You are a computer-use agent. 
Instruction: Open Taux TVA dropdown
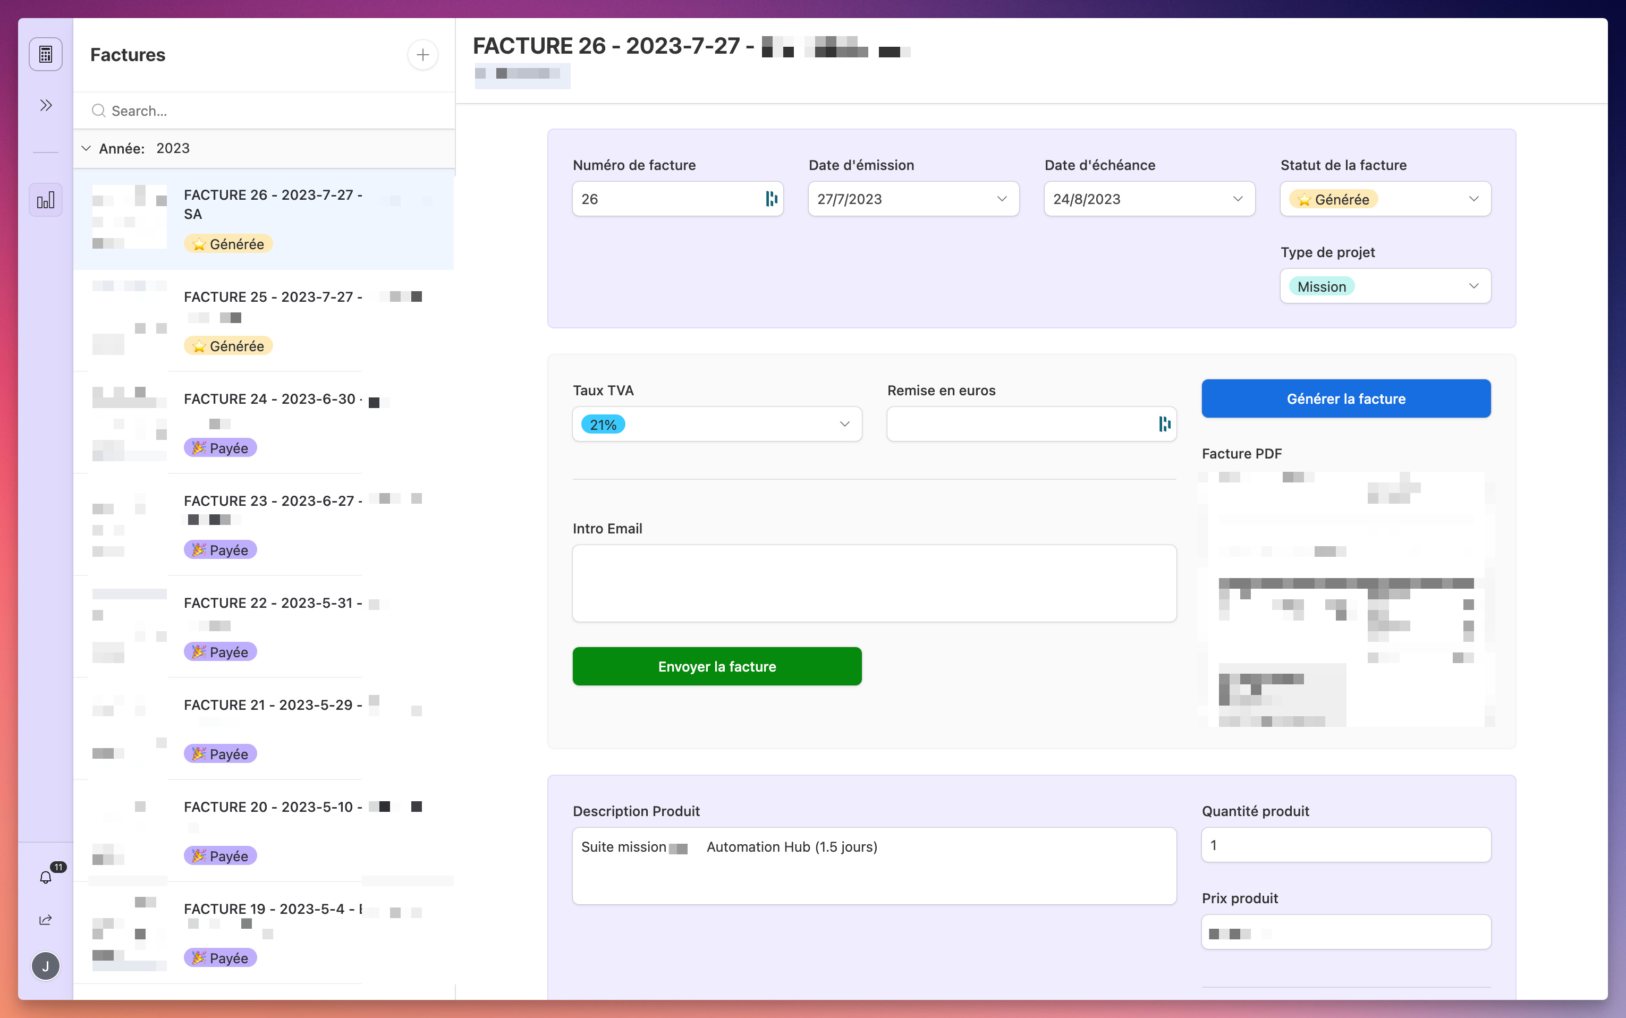click(x=716, y=424)
